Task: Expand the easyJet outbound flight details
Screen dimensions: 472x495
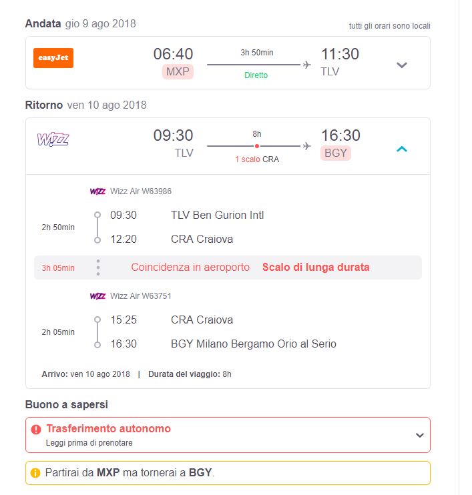Action: click(401, 65)
